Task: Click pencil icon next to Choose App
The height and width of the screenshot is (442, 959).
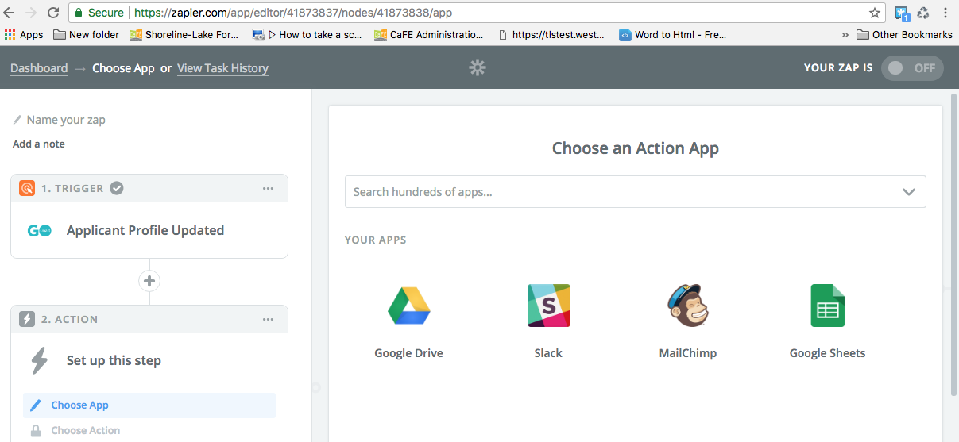Action: pos(35,405)
